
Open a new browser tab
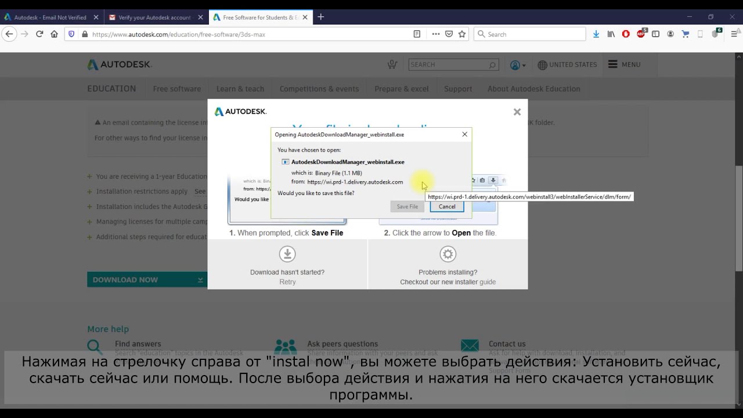(x=320, y=17)
